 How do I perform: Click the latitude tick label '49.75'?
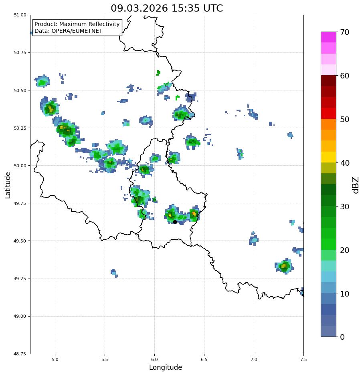(20, 203)
